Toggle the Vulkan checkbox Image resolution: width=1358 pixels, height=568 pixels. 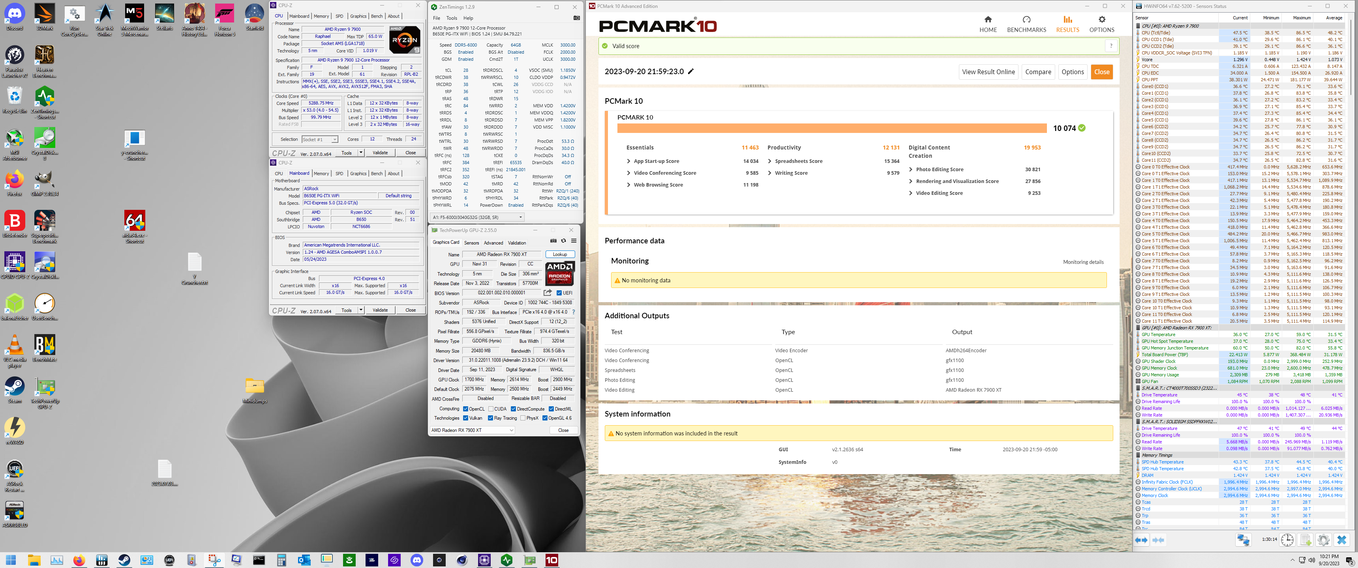pyautogui.click(x=465, y=419)
